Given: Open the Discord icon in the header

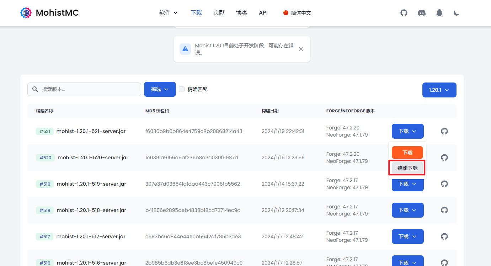Looking at the screenshot, I should [x=422, y=13].
